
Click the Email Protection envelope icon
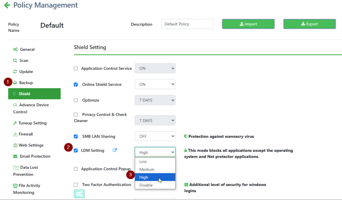click(15, 156)
